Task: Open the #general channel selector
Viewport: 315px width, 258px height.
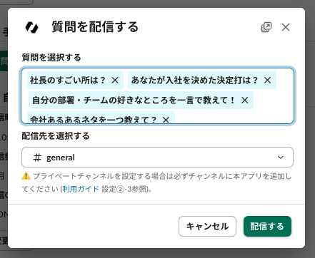Action: point(157,158)
